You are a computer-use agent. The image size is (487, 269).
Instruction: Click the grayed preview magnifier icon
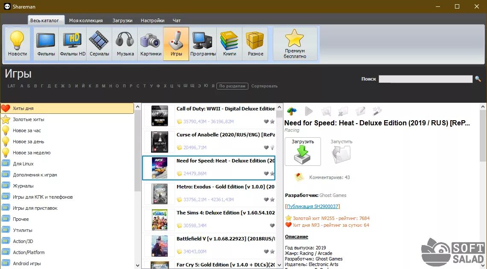pyautogui.click(x=326, y=111)
